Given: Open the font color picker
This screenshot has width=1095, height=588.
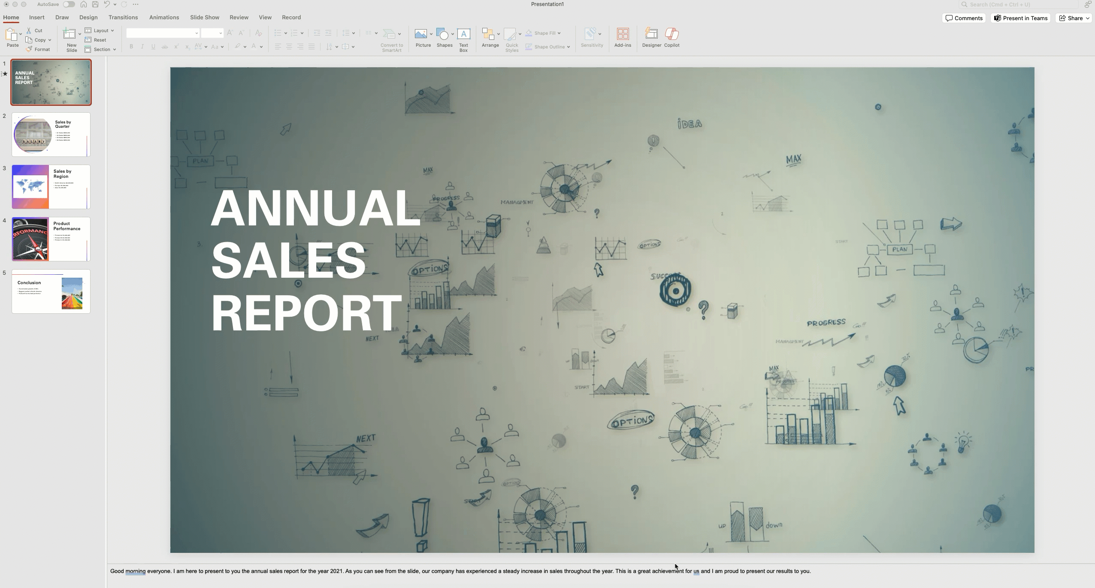Looking at the screenshot, I should [x=261, y=47].
